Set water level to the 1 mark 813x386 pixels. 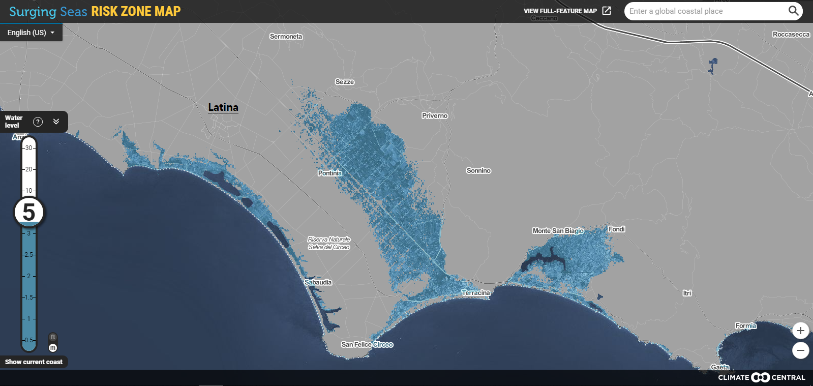pos(29,319)
